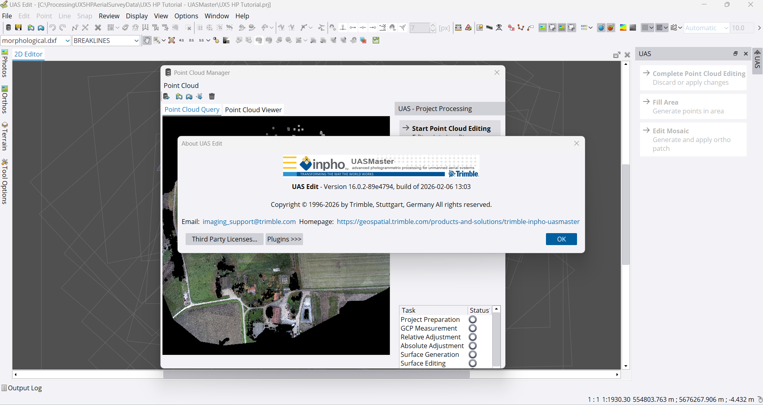
Task: Click the Plugins >>> button
Action: (284, 239)
